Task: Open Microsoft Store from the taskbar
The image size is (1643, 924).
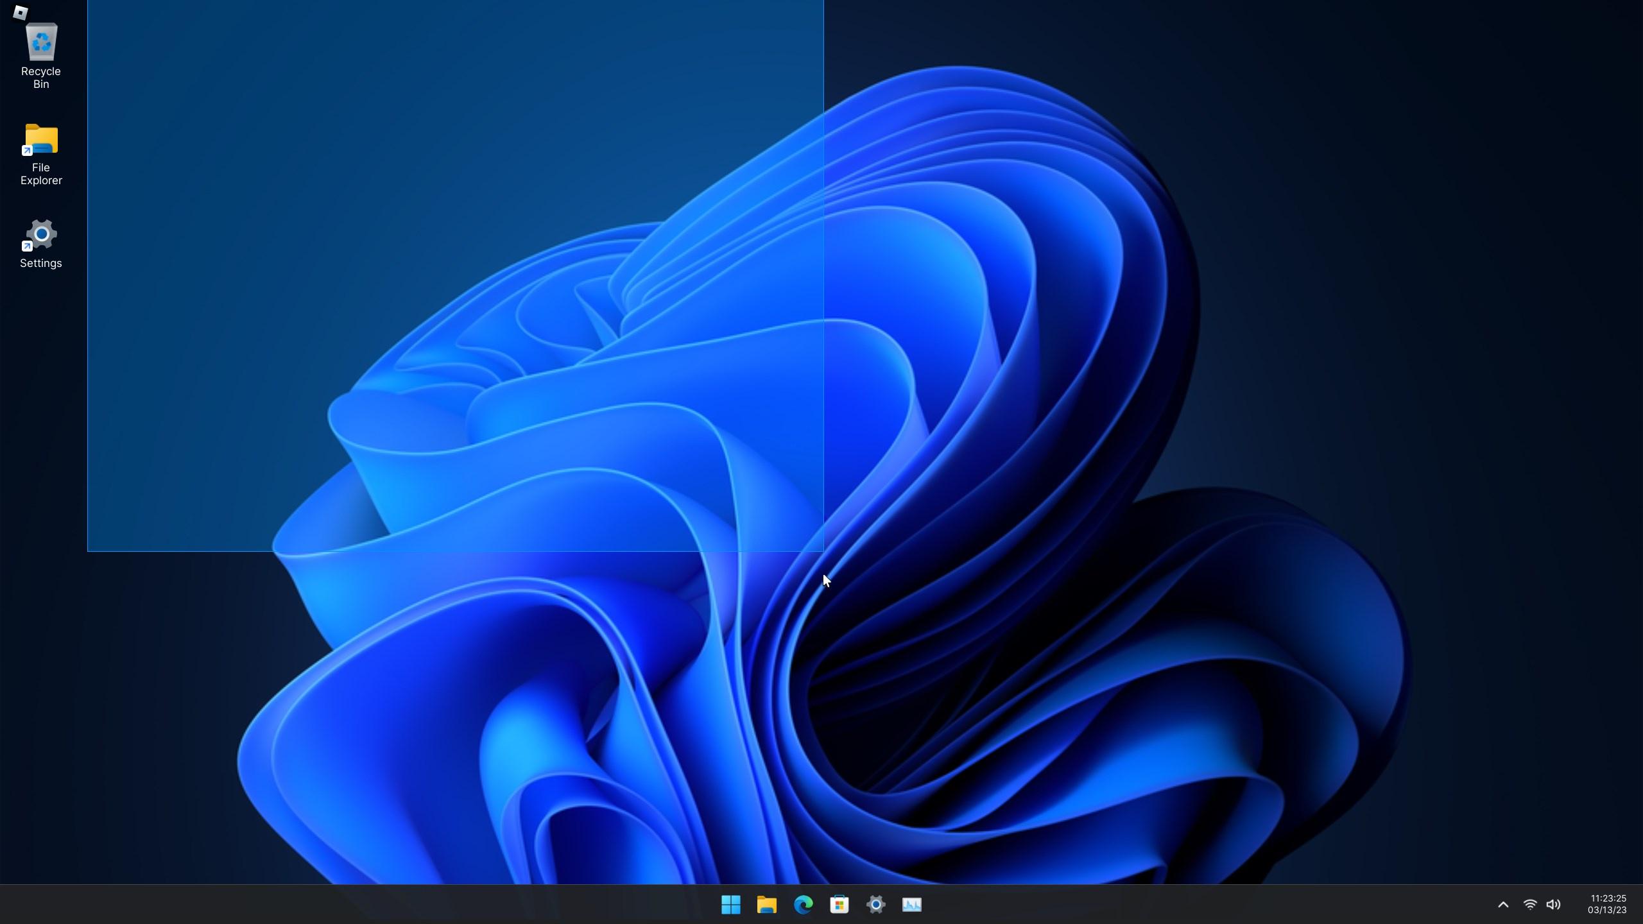Action: [x=839, y=905]
